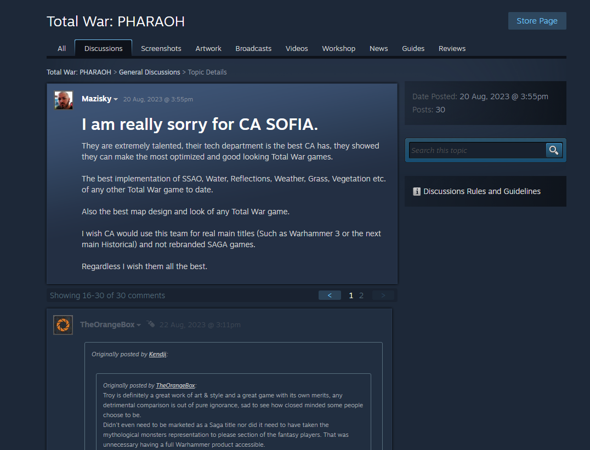Image resolution: width=590 pixels, height=450 pixels.
Task: Open the Broadcasts tab
Action: tap(253, 49)
